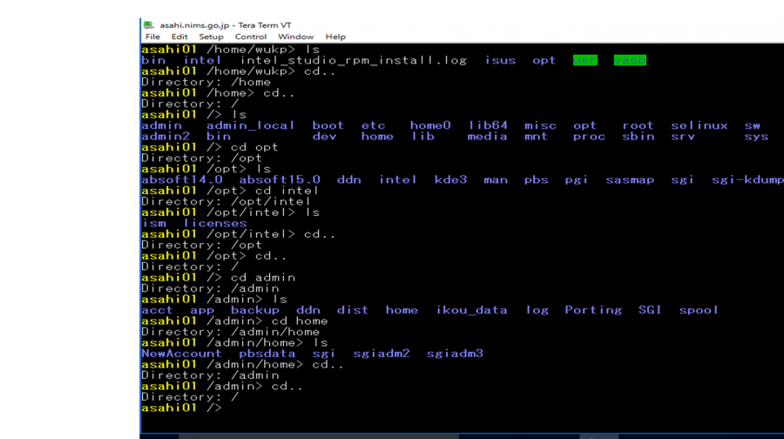Screen dimensions: 784x439
Task: Click the highlighted 'usr' directory entry
Action: tap(585, 60)
